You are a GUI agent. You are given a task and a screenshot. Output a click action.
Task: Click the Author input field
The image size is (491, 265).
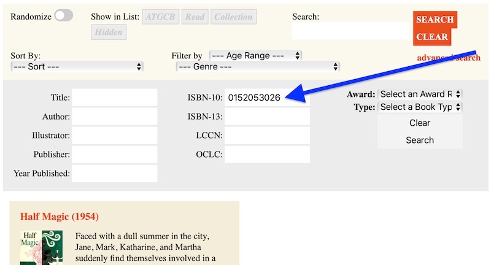click(x=114, y=117)
